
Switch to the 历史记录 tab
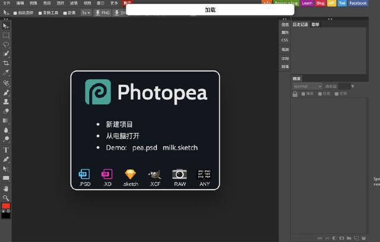click(300, 24)
